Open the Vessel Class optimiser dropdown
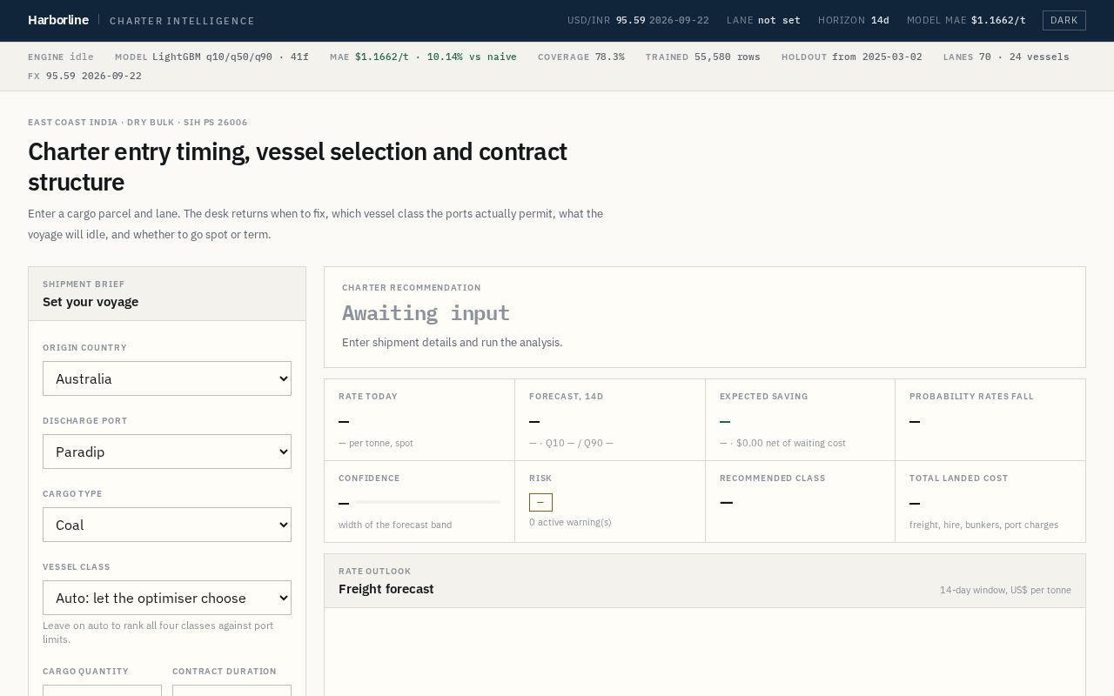Viewport: 1114px width, 696px height. pos(167,598)
